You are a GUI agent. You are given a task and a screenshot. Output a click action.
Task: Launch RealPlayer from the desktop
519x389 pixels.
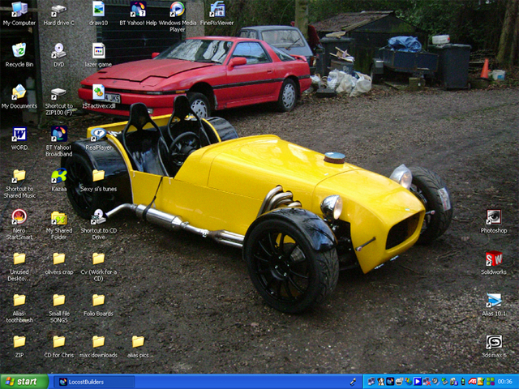point(98,139)
